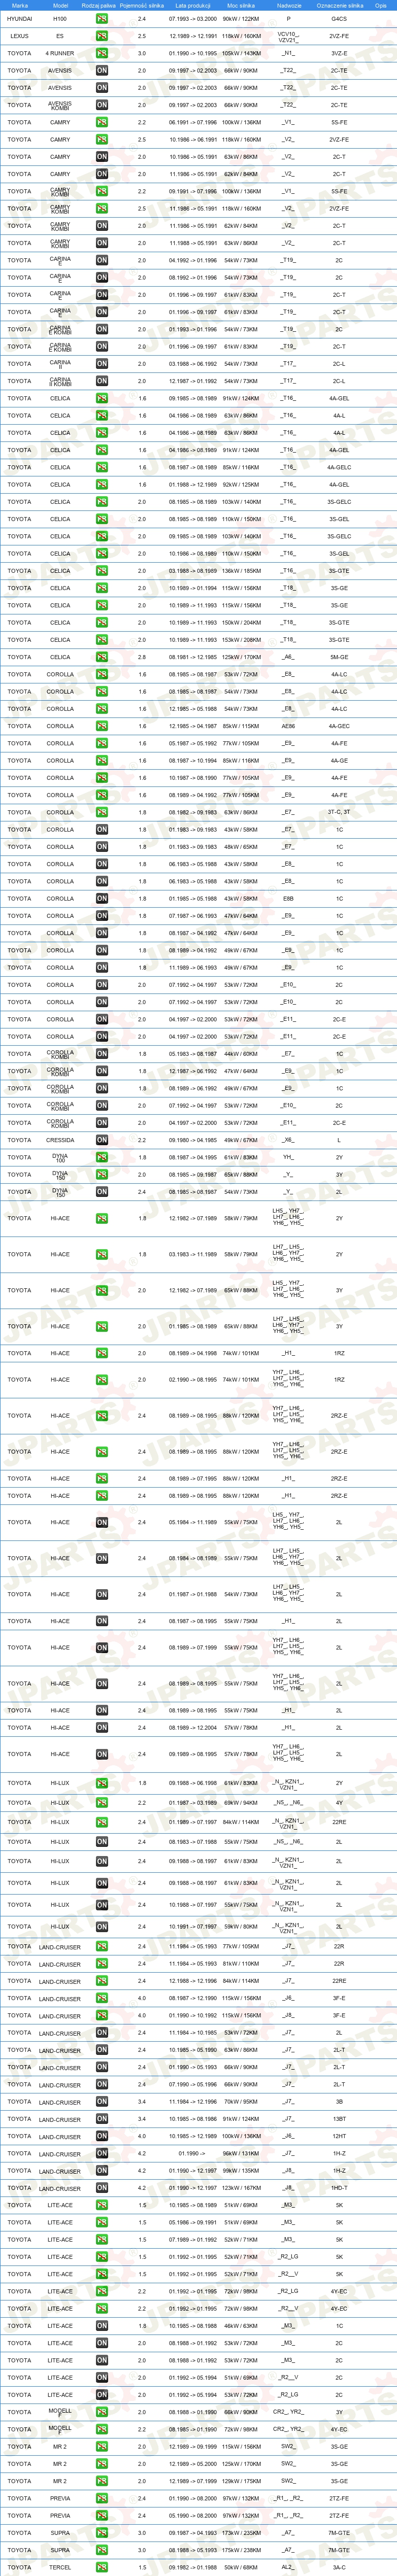Image resolution: width=397 pixels, height=2576 pixels.
Task: Select the VCV10_, VZV21_ body code cell
Action: click(288, 36)
